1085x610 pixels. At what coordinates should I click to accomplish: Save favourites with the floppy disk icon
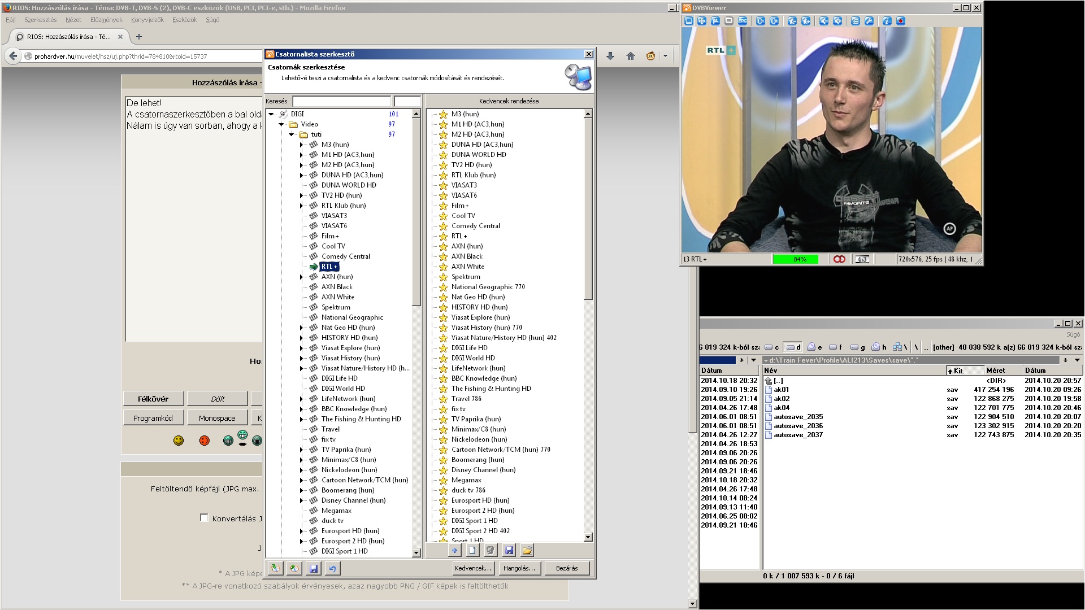(509, 550)
